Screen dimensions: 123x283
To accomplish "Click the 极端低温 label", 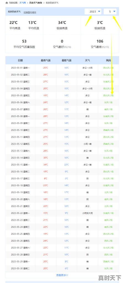I will [100, 28].
